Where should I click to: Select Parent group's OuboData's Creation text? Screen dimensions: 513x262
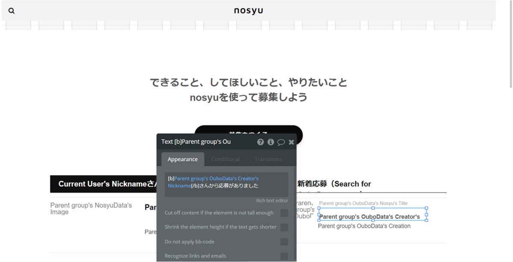tap(364, 226)
